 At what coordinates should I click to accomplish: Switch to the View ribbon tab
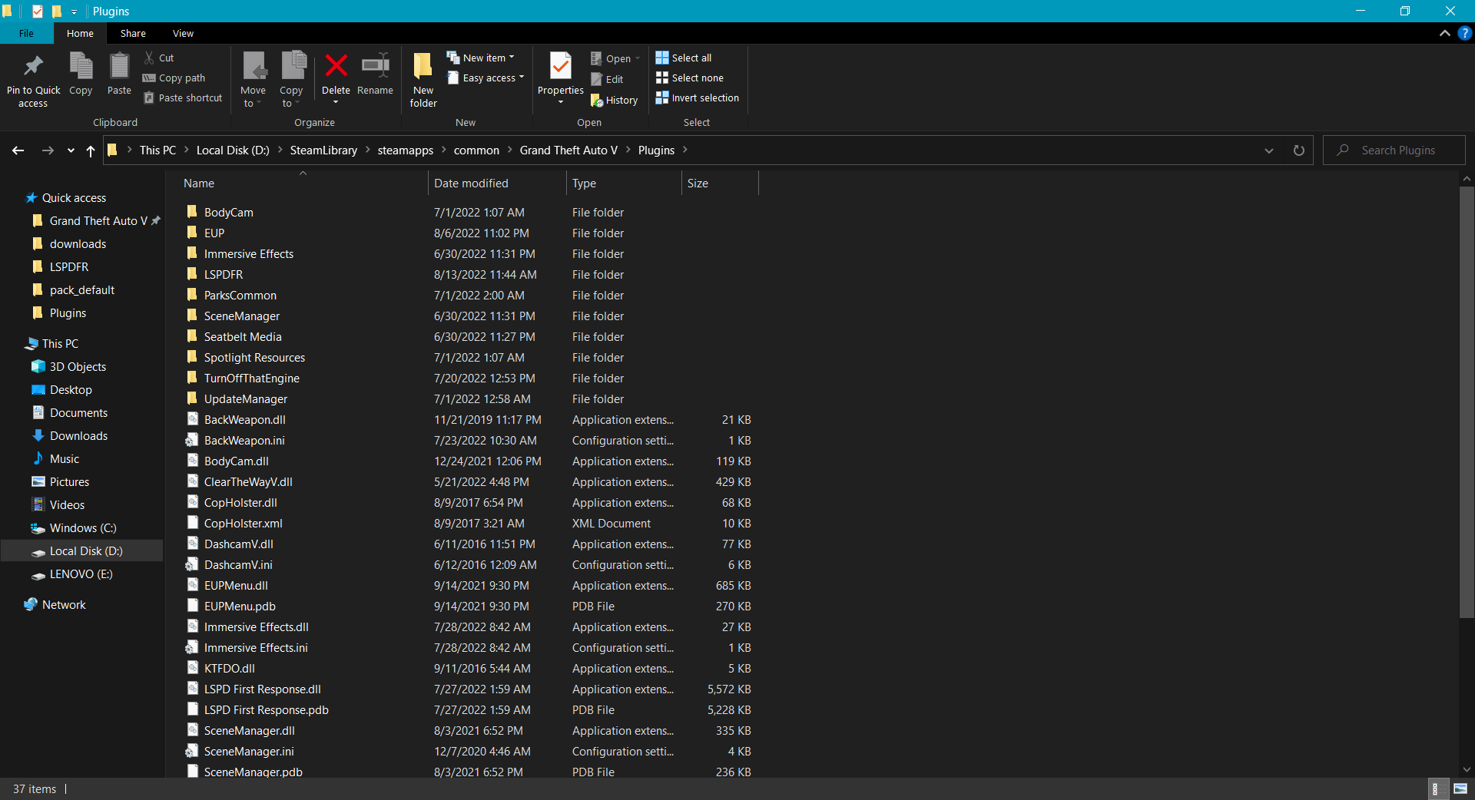click(x=183, y=33)
